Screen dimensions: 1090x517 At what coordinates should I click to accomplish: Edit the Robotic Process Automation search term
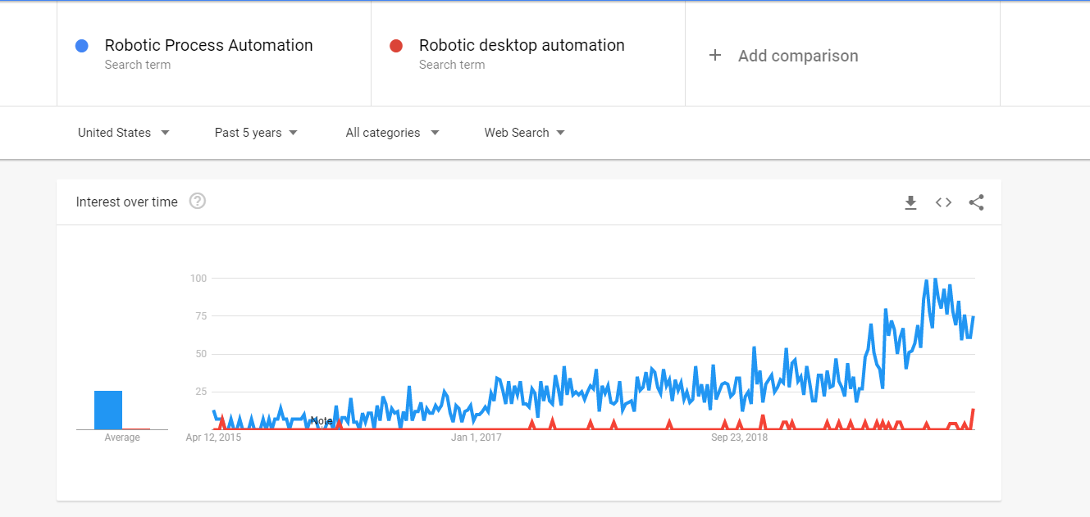click(x=208, y=46)
